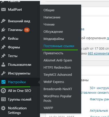Click the Формы pin icon

(3, 47)
